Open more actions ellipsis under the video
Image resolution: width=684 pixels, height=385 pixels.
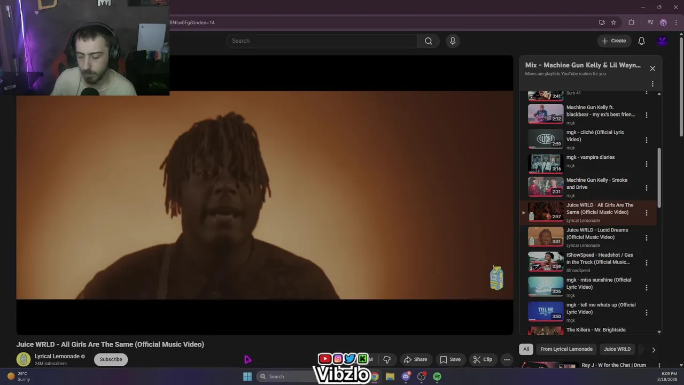click(507, 359)
